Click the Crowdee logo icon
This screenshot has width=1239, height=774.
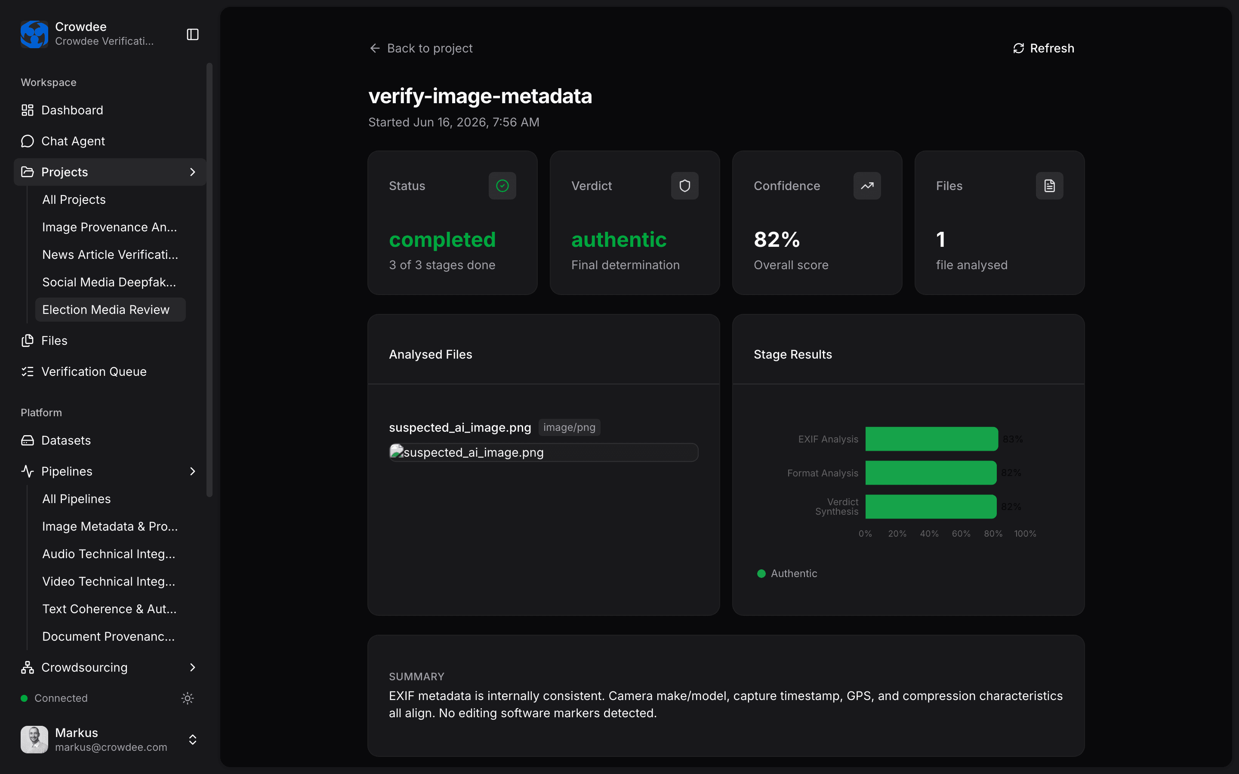(34, 34)
